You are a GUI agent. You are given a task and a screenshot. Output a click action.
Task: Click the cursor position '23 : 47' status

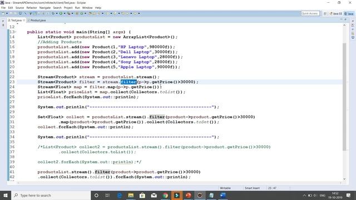click(x=272, y=188)
